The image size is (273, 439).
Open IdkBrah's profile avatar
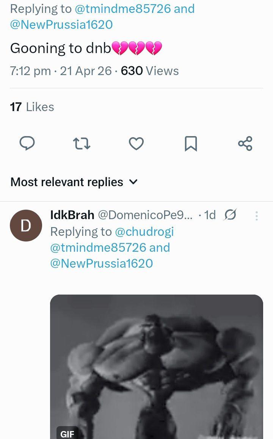coord(26,226)
